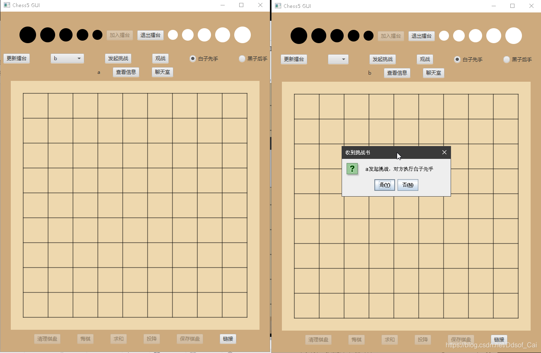Screen dimensions: 541x353
Task: Open 聊天室 in right window
Action: coord(434,73)
